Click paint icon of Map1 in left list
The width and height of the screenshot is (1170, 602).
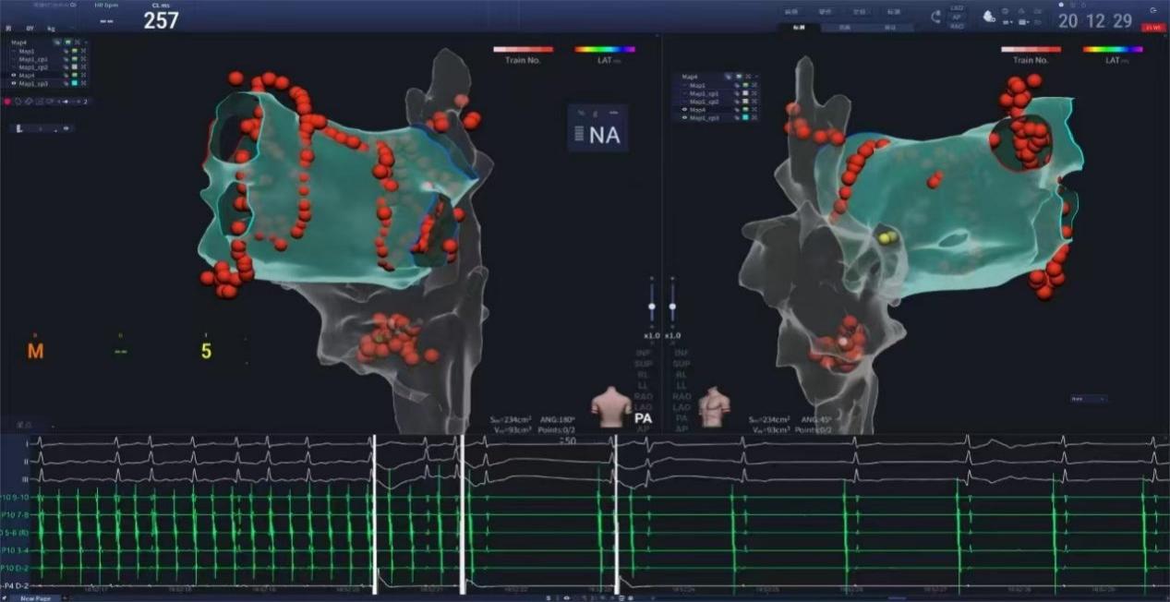coord(66,51)
